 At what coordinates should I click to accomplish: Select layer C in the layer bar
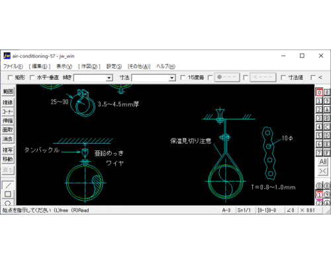(327, 127)
